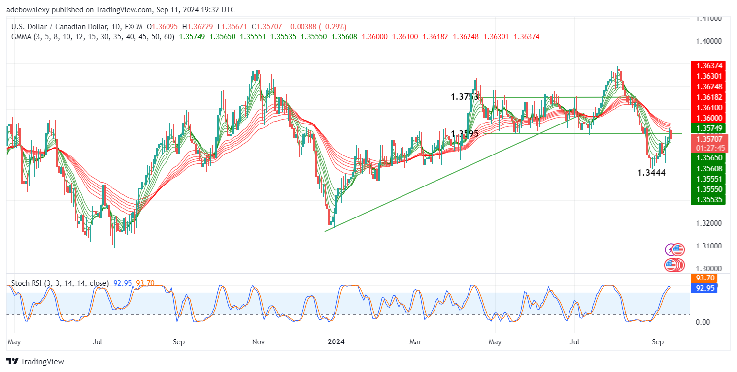
Task: Click the green 1.35608 price-axis tag
Action: pos(707,168)
